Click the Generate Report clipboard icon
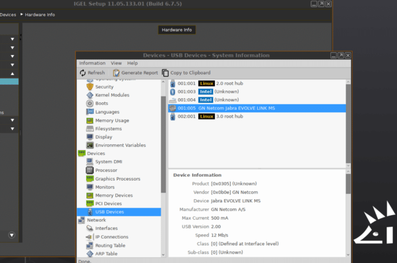The width and height of the screenshot is (397, 263). [x=116, y=73]
